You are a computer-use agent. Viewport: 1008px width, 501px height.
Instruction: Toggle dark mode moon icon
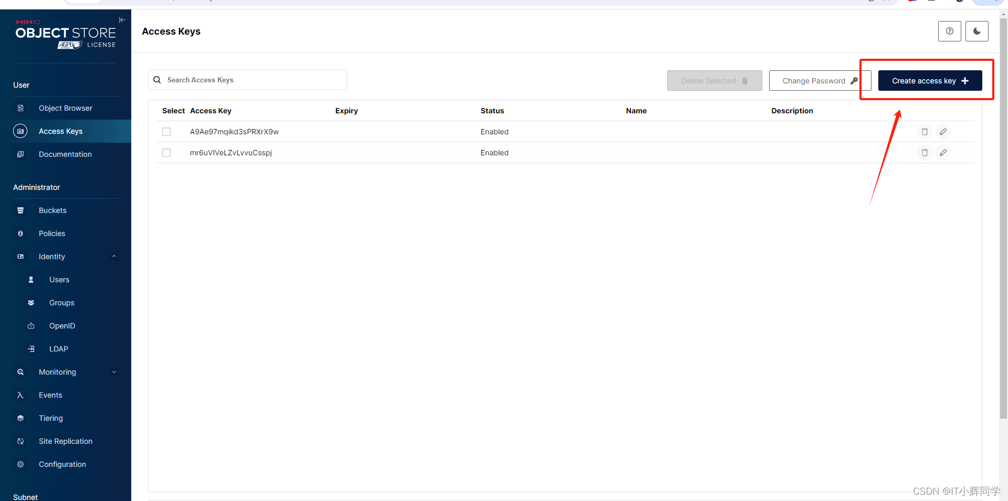[x=977, y=31]
